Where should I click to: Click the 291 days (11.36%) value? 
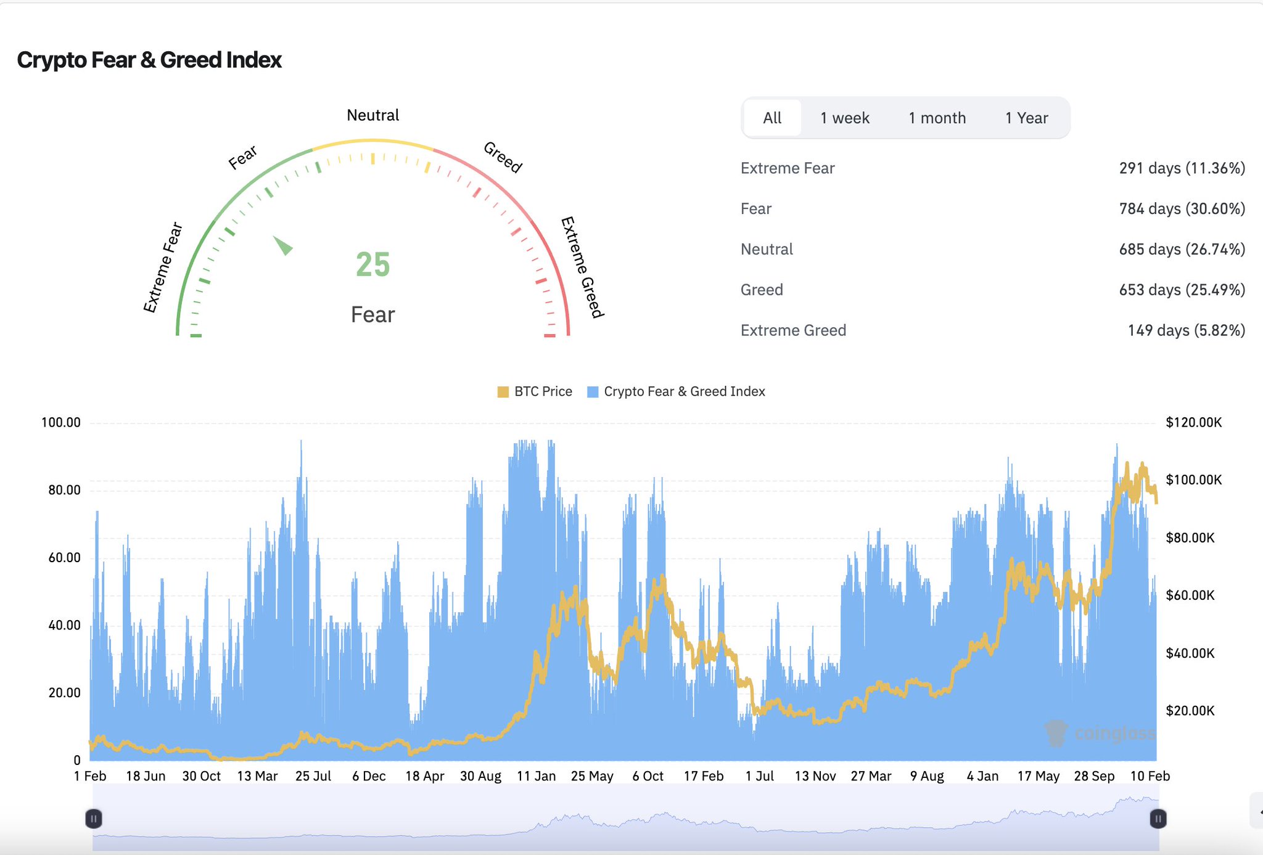[1182, 168]
